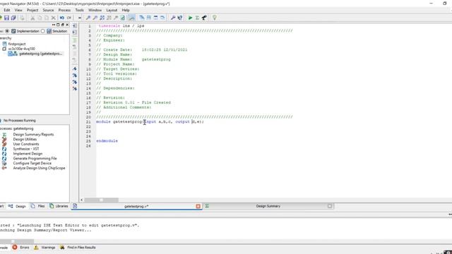The height and width of the screenshot is (254, 452).
Task: Click the top icon of the vertical editor sidebar
Action: coord(75,25)
